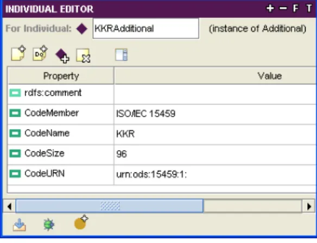
Task: Click the plus icon in Individual Editor header
Action: click(270, 9)
